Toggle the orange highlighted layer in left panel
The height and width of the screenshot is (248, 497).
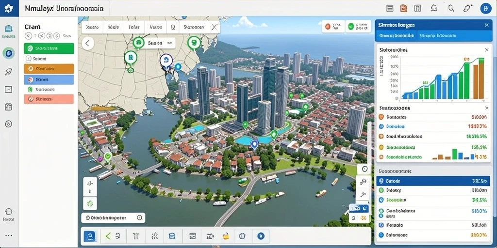tap(49, 68)
